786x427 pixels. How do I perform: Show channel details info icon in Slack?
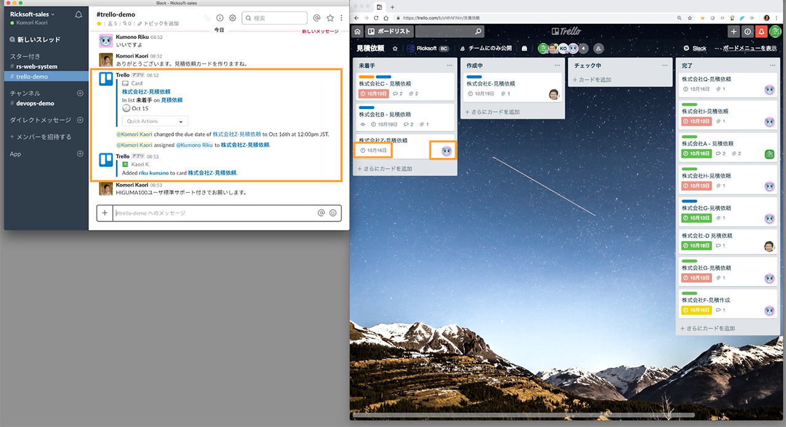[x=220, y=18]
